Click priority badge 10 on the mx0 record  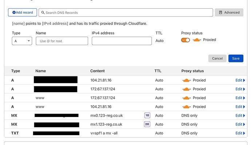point(147,115)
